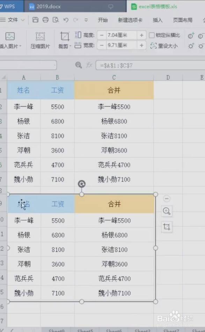This screenshot has height=332, width=205.
Task: Undo the last action
Action: [x=66, y=20]
